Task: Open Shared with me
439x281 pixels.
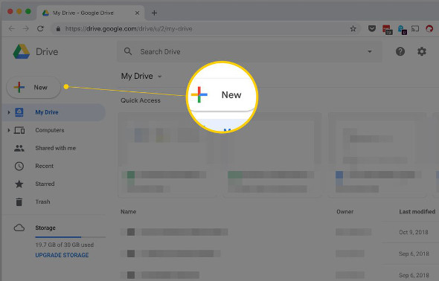Action: 56,148
